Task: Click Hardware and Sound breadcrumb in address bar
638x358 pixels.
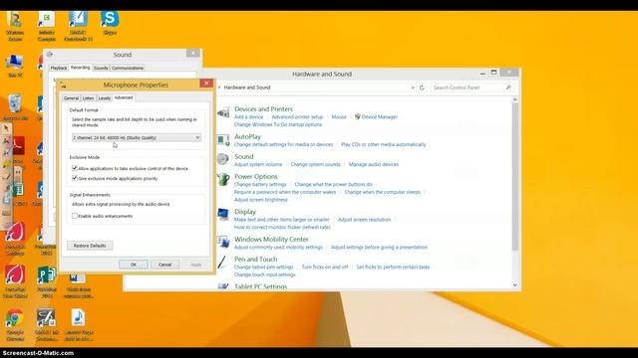Action: pos(247,88)
